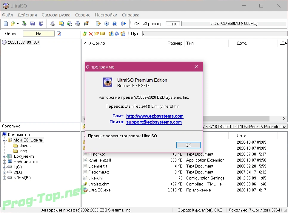Click the Make CD/DVD image icon
Screen dimensions: 288x213
coord(53,24)
